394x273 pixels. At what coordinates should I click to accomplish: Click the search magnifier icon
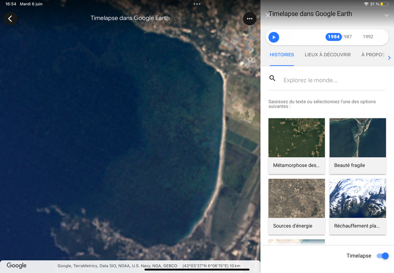pyautogui.click(x=272, y=78)
